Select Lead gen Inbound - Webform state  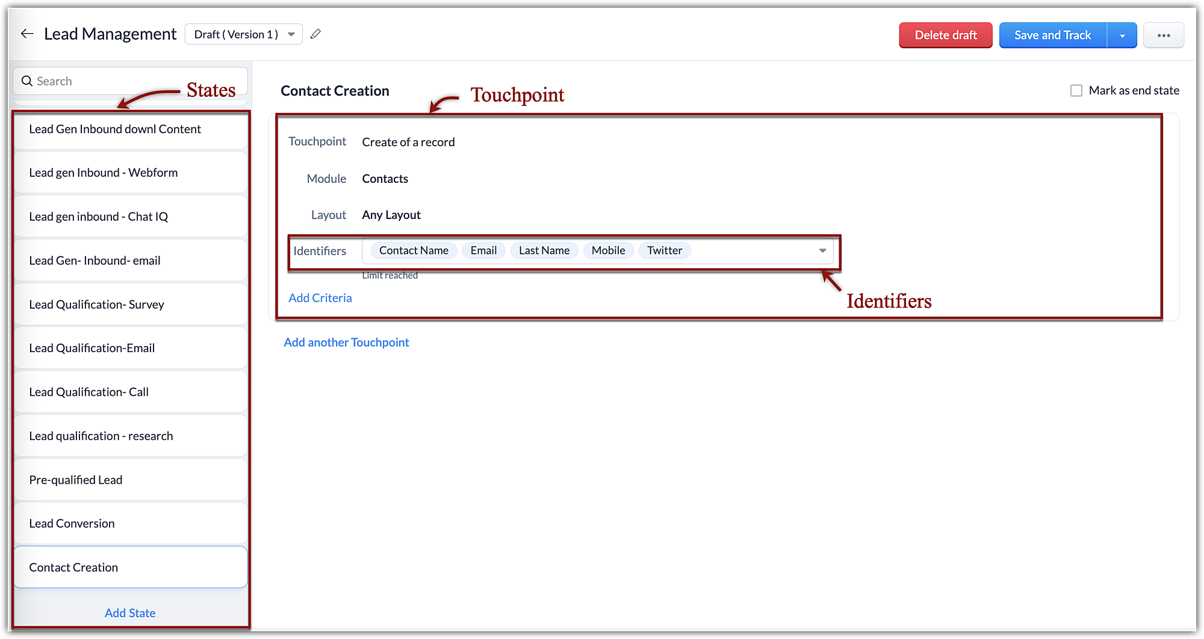coord(130,173)
